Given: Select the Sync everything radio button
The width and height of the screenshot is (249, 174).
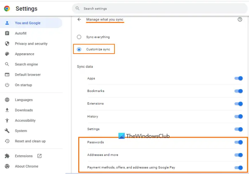Looking at the screenshot, I should [x=79, y=37].
